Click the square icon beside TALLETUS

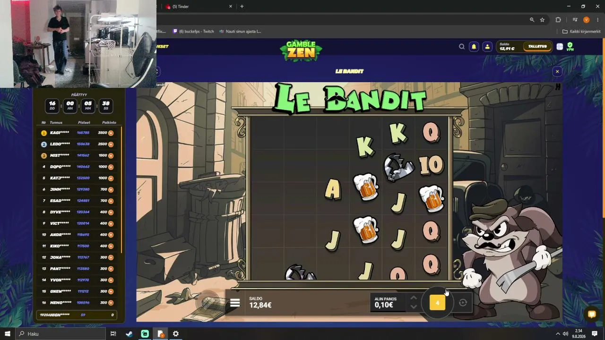[560, 46]
